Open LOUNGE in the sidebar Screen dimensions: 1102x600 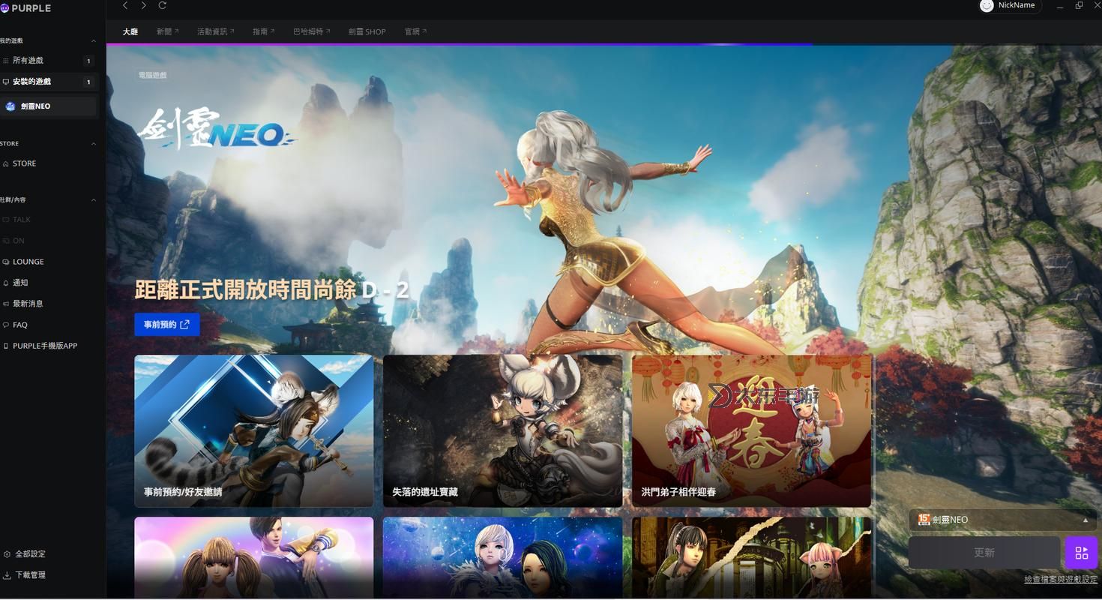[x=28, y=262]
